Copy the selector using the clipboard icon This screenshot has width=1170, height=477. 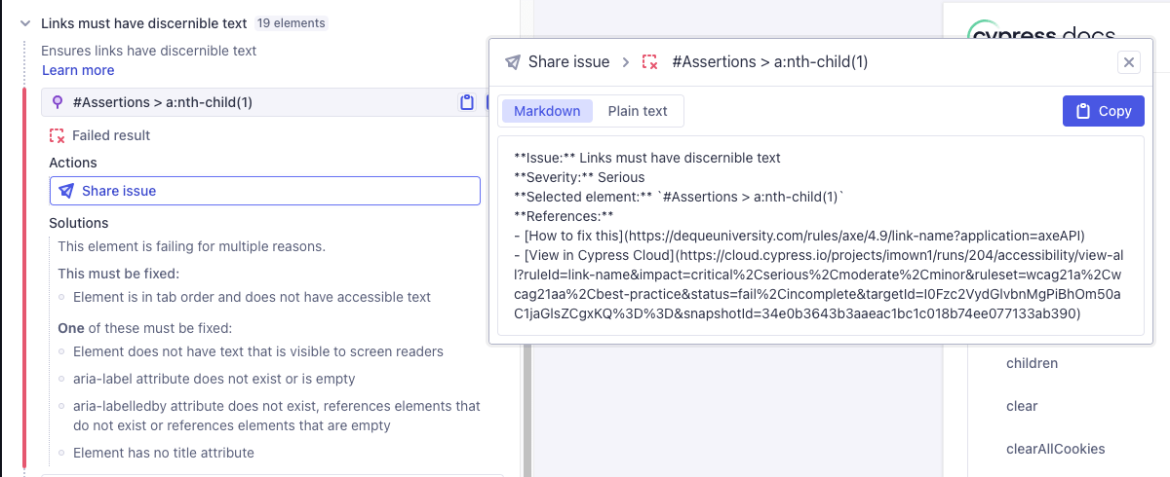466,102
